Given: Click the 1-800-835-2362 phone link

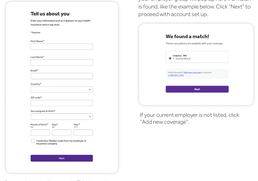Looking at the screenshot, I should point(176,75).
